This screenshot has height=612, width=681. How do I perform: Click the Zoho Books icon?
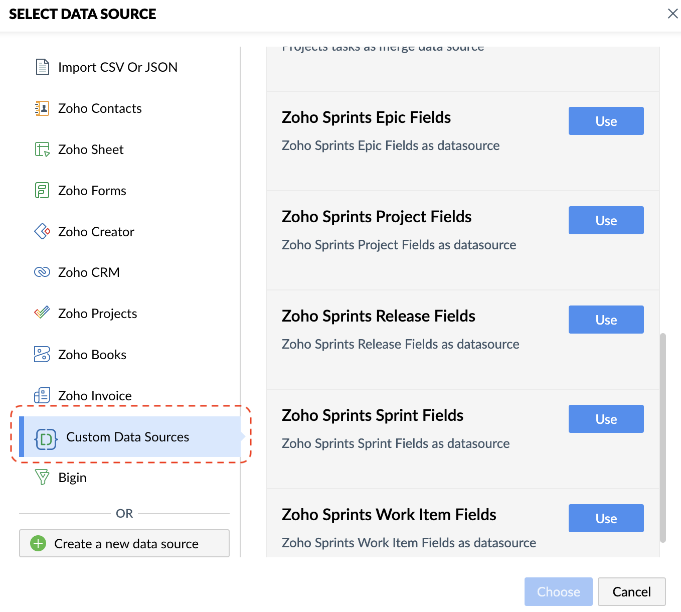coord(42,354)
